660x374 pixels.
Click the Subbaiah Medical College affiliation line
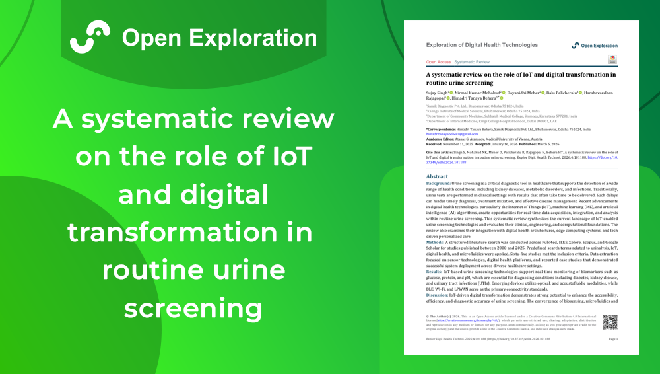tap(502, 116)
